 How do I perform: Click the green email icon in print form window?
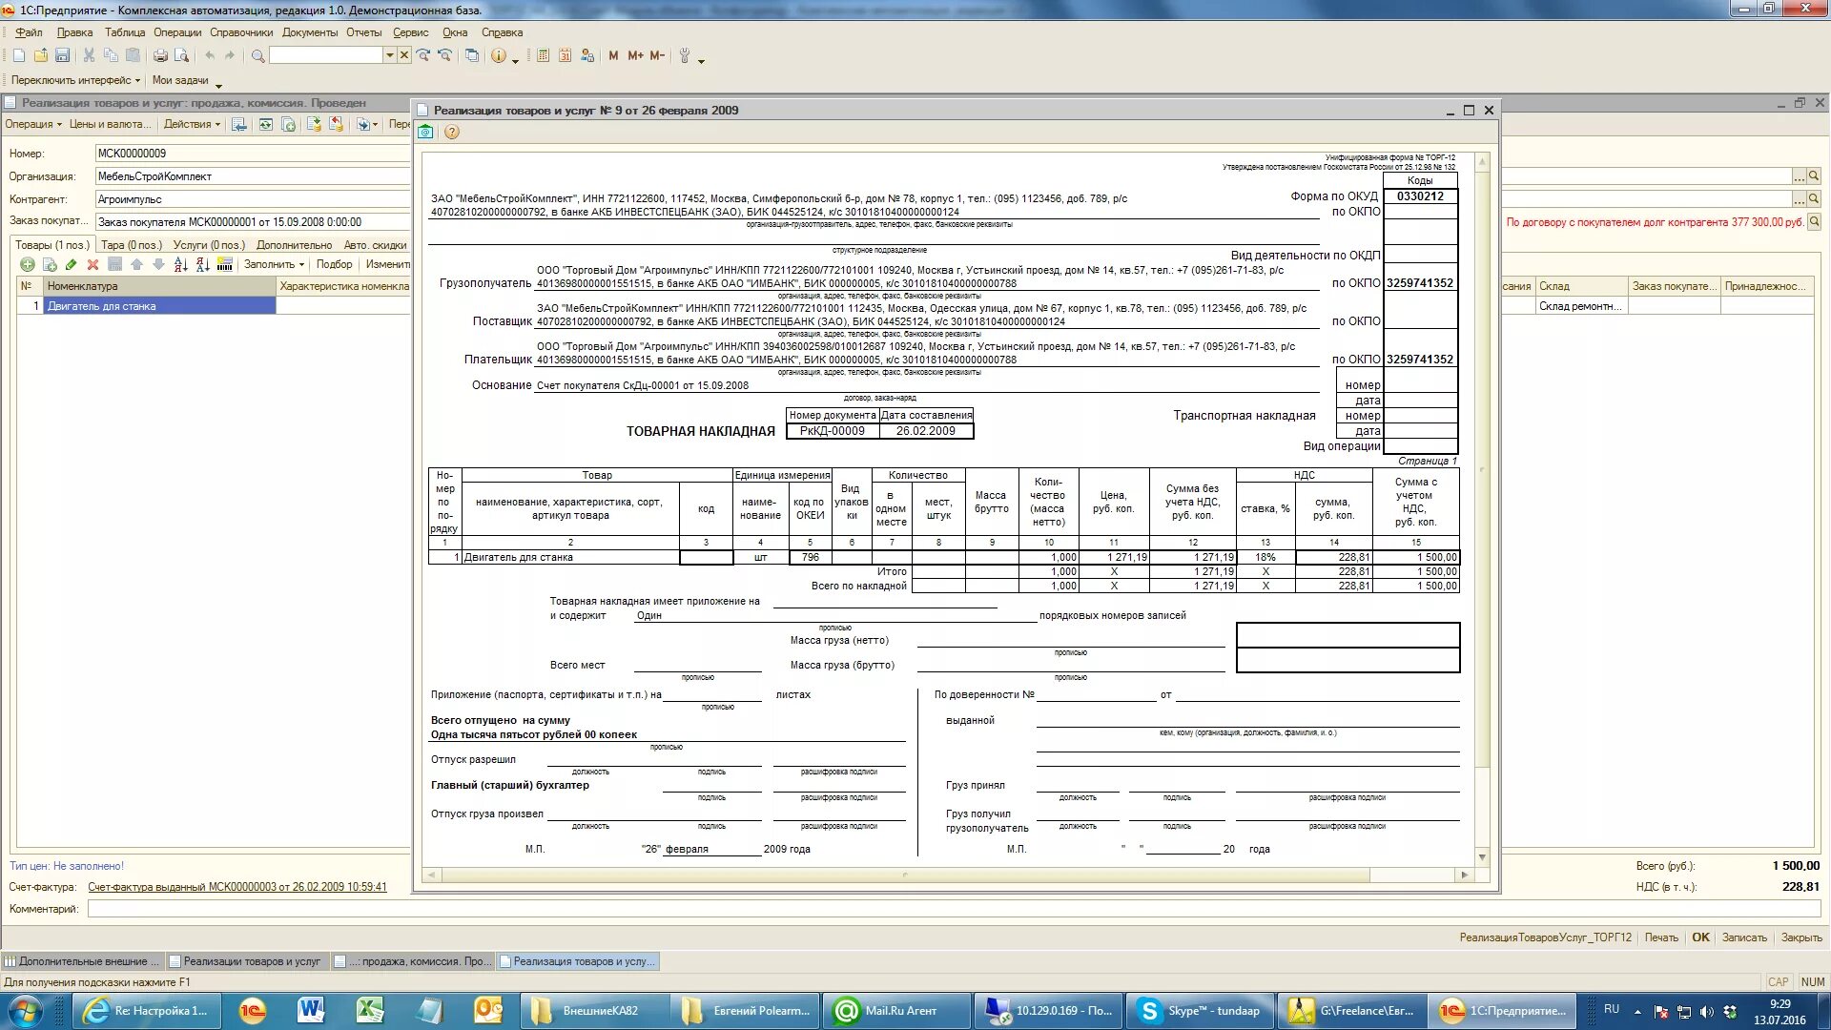[426, 133]
